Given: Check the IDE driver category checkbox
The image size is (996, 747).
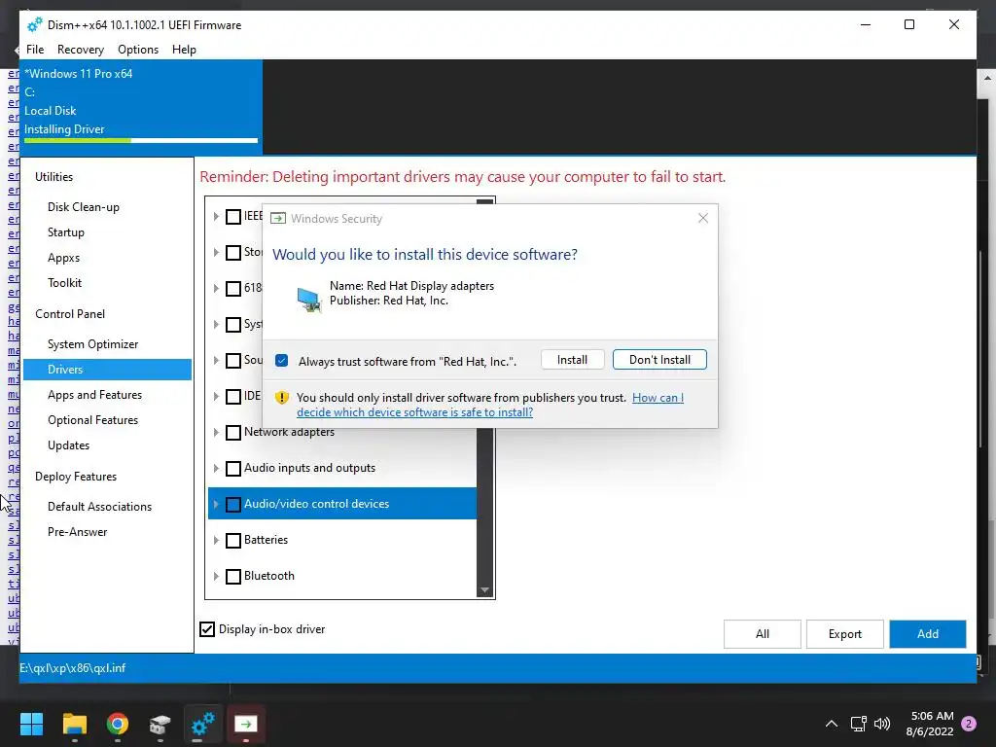Looking at the screenshot, I should 233,397.
